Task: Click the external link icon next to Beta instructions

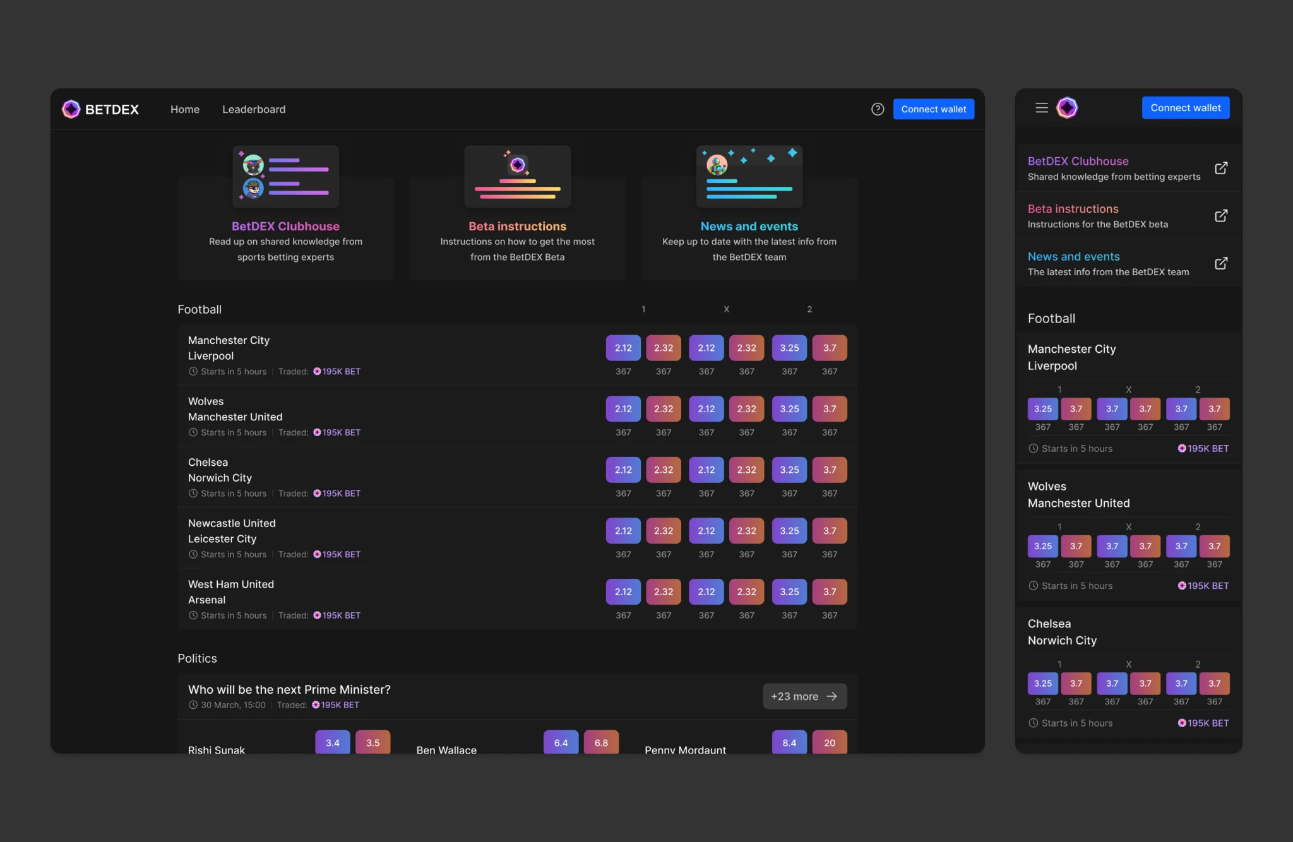Action: pyautogui.click(x=1222, y=215)
